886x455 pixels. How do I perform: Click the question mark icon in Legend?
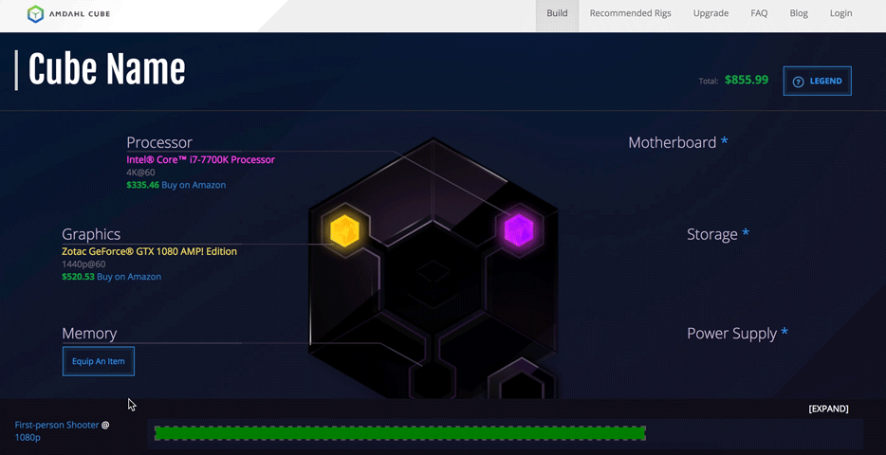click(x=798, y=82)
